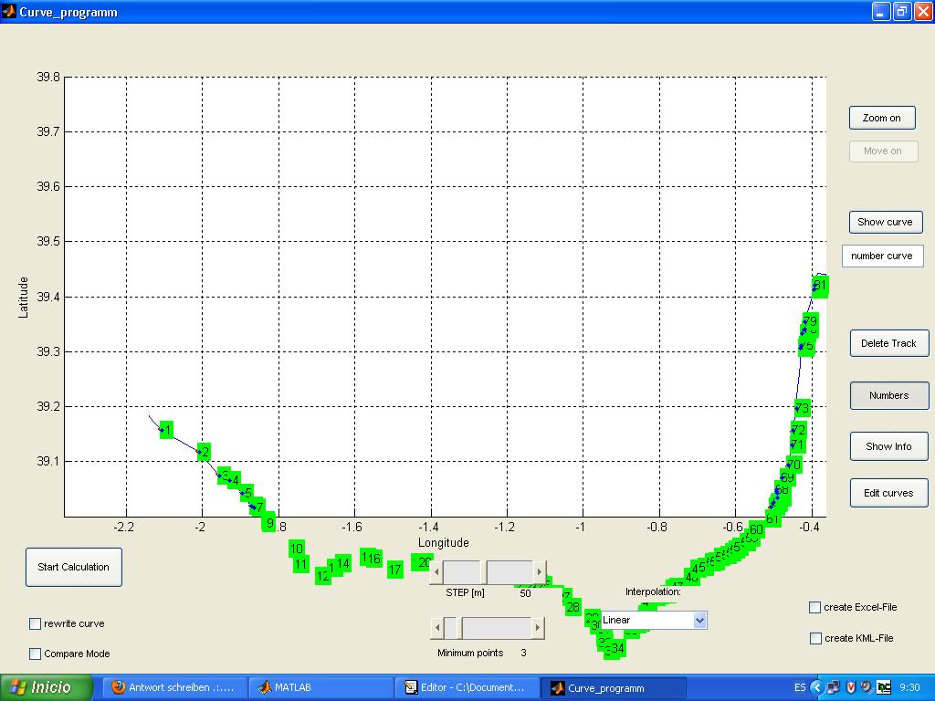Viewport: 935px width, 701px height.
Task: Toggle the Numbers button
Action: (888, 395)
